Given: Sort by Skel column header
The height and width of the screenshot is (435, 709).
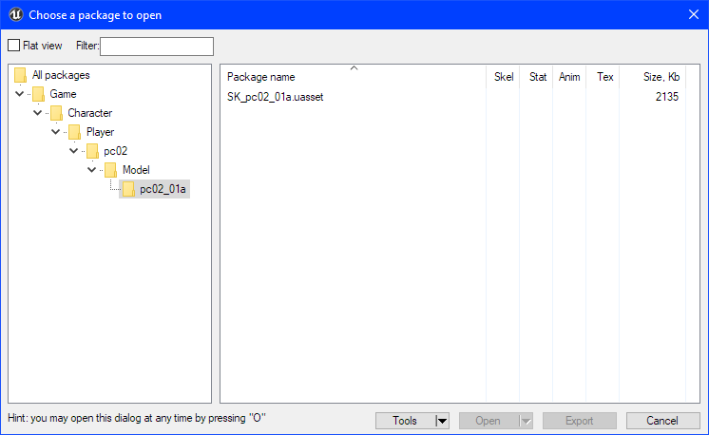Looking at the screenshot, I should [x=504, y=77].
